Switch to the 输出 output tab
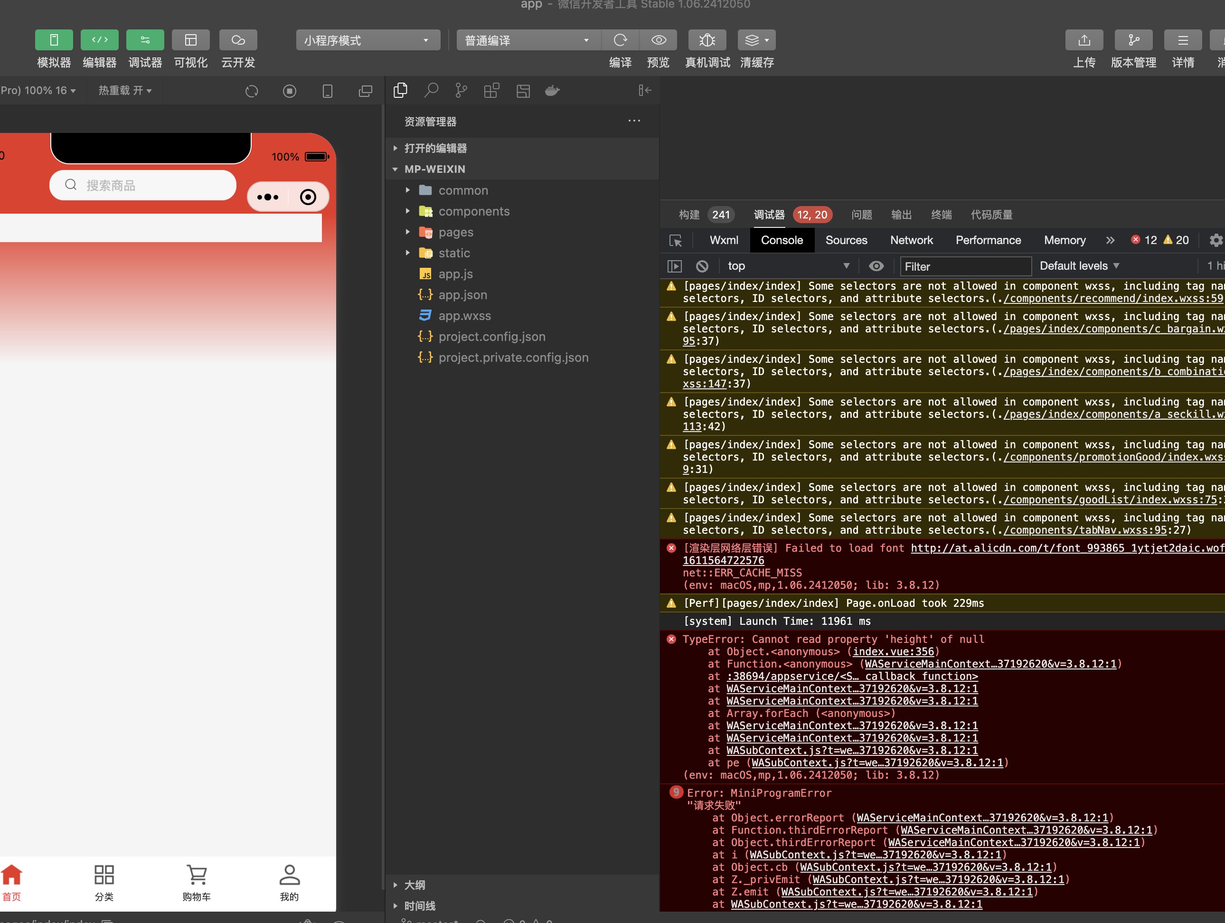This screenshot has height=923, width=1225. (902, 214)
